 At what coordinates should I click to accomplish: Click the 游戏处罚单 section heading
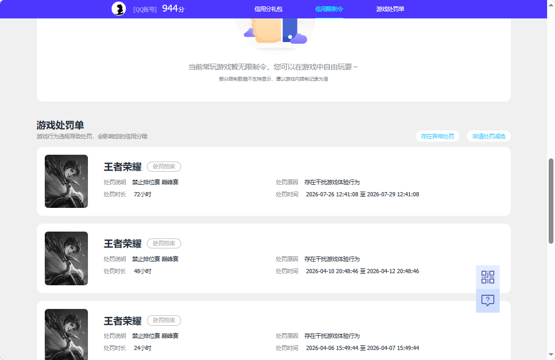(x=60, y=125)
